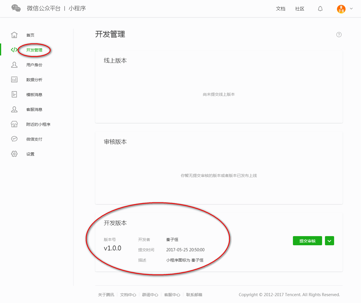The height and width of the screenshot is (303, 361).
Task: Click the Tencent copyright text
Action: [x=289, y=295]
